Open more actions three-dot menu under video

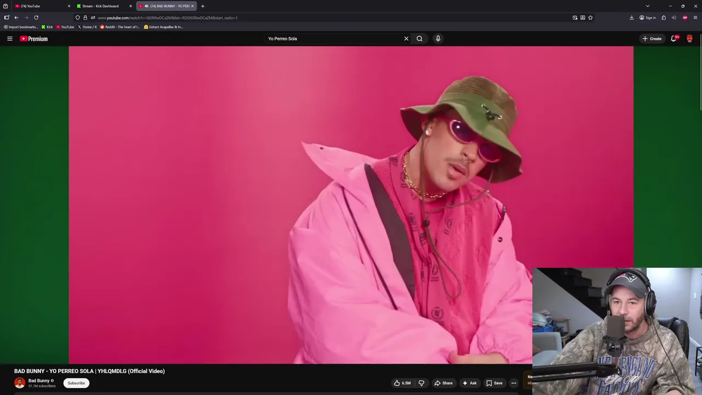514,383
